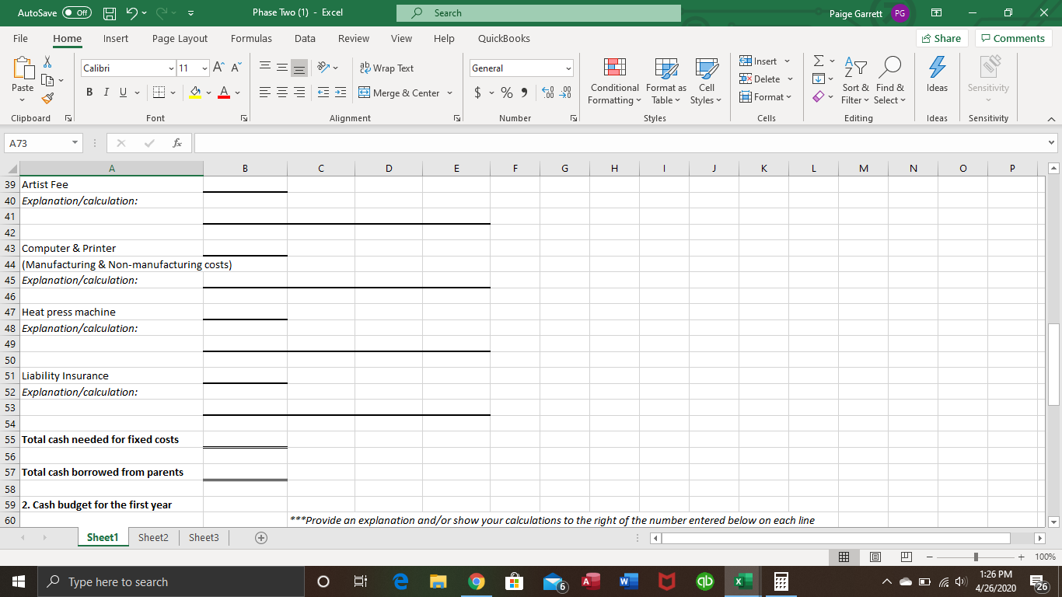Click the Paste icon in Clipboard group
The width and height of the screenshot is (1062, 597).
click(x=23, y=69)
